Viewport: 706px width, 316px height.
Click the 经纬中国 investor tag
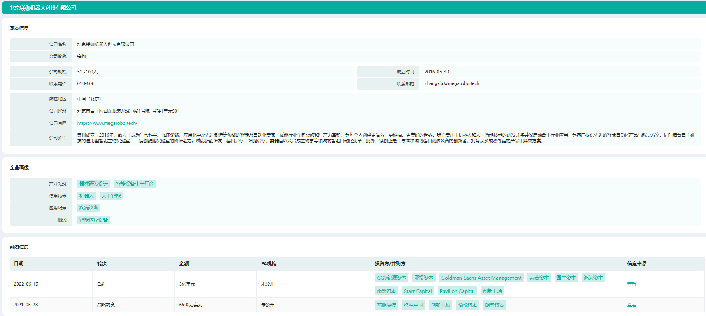click(x=413, y=305)
